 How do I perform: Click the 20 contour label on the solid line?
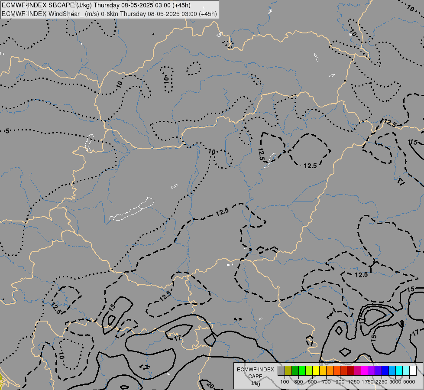tap(210, 385)
